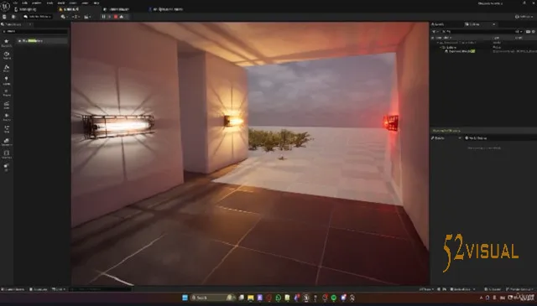Stop play session with red square
Image resolution: width=537 pixels, height=306 pixels.
pos(116,17)
